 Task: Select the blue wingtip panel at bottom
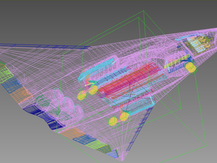click(x=112, y=153)
